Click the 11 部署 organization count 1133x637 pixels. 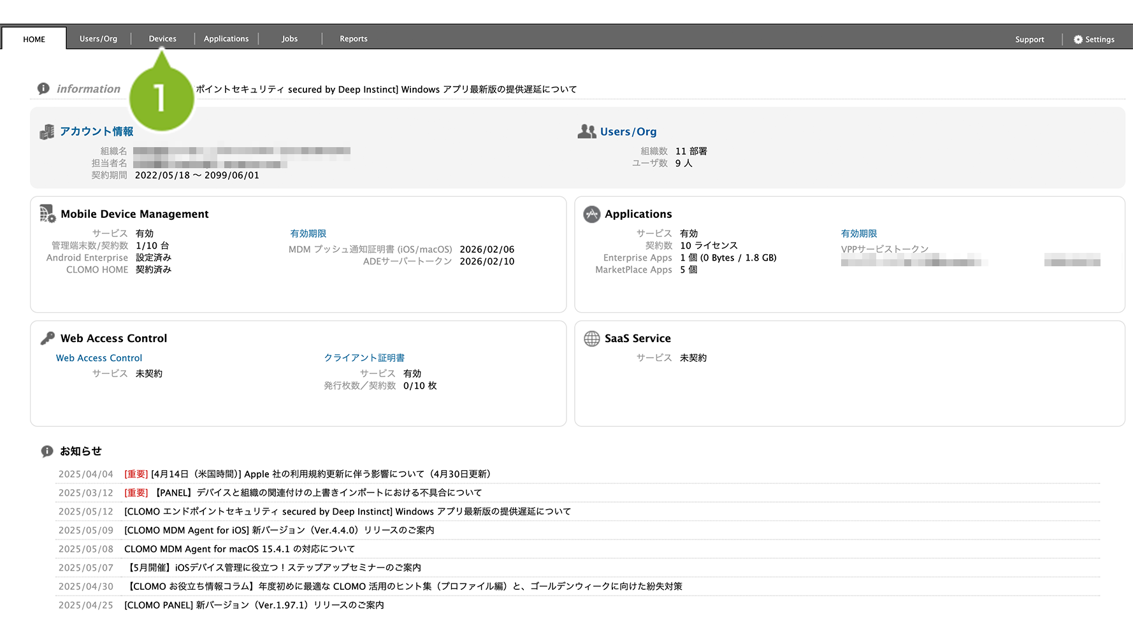pyautogui.click(x=691, y=152)
